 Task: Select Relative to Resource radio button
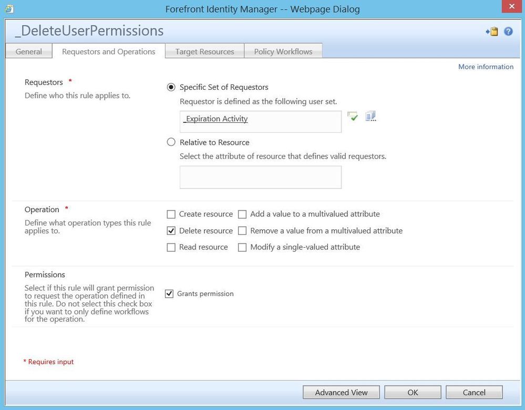coord(171,142)
